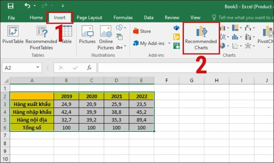The height and width of the screenshot is (163, 274).
Task: Insert a statistic (histogram) chart
Action: tap(235, 37)
